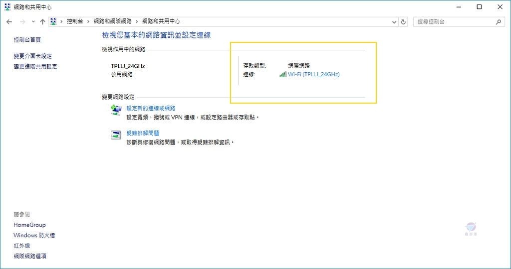Go back with the Back arrow

click(9, 22)
